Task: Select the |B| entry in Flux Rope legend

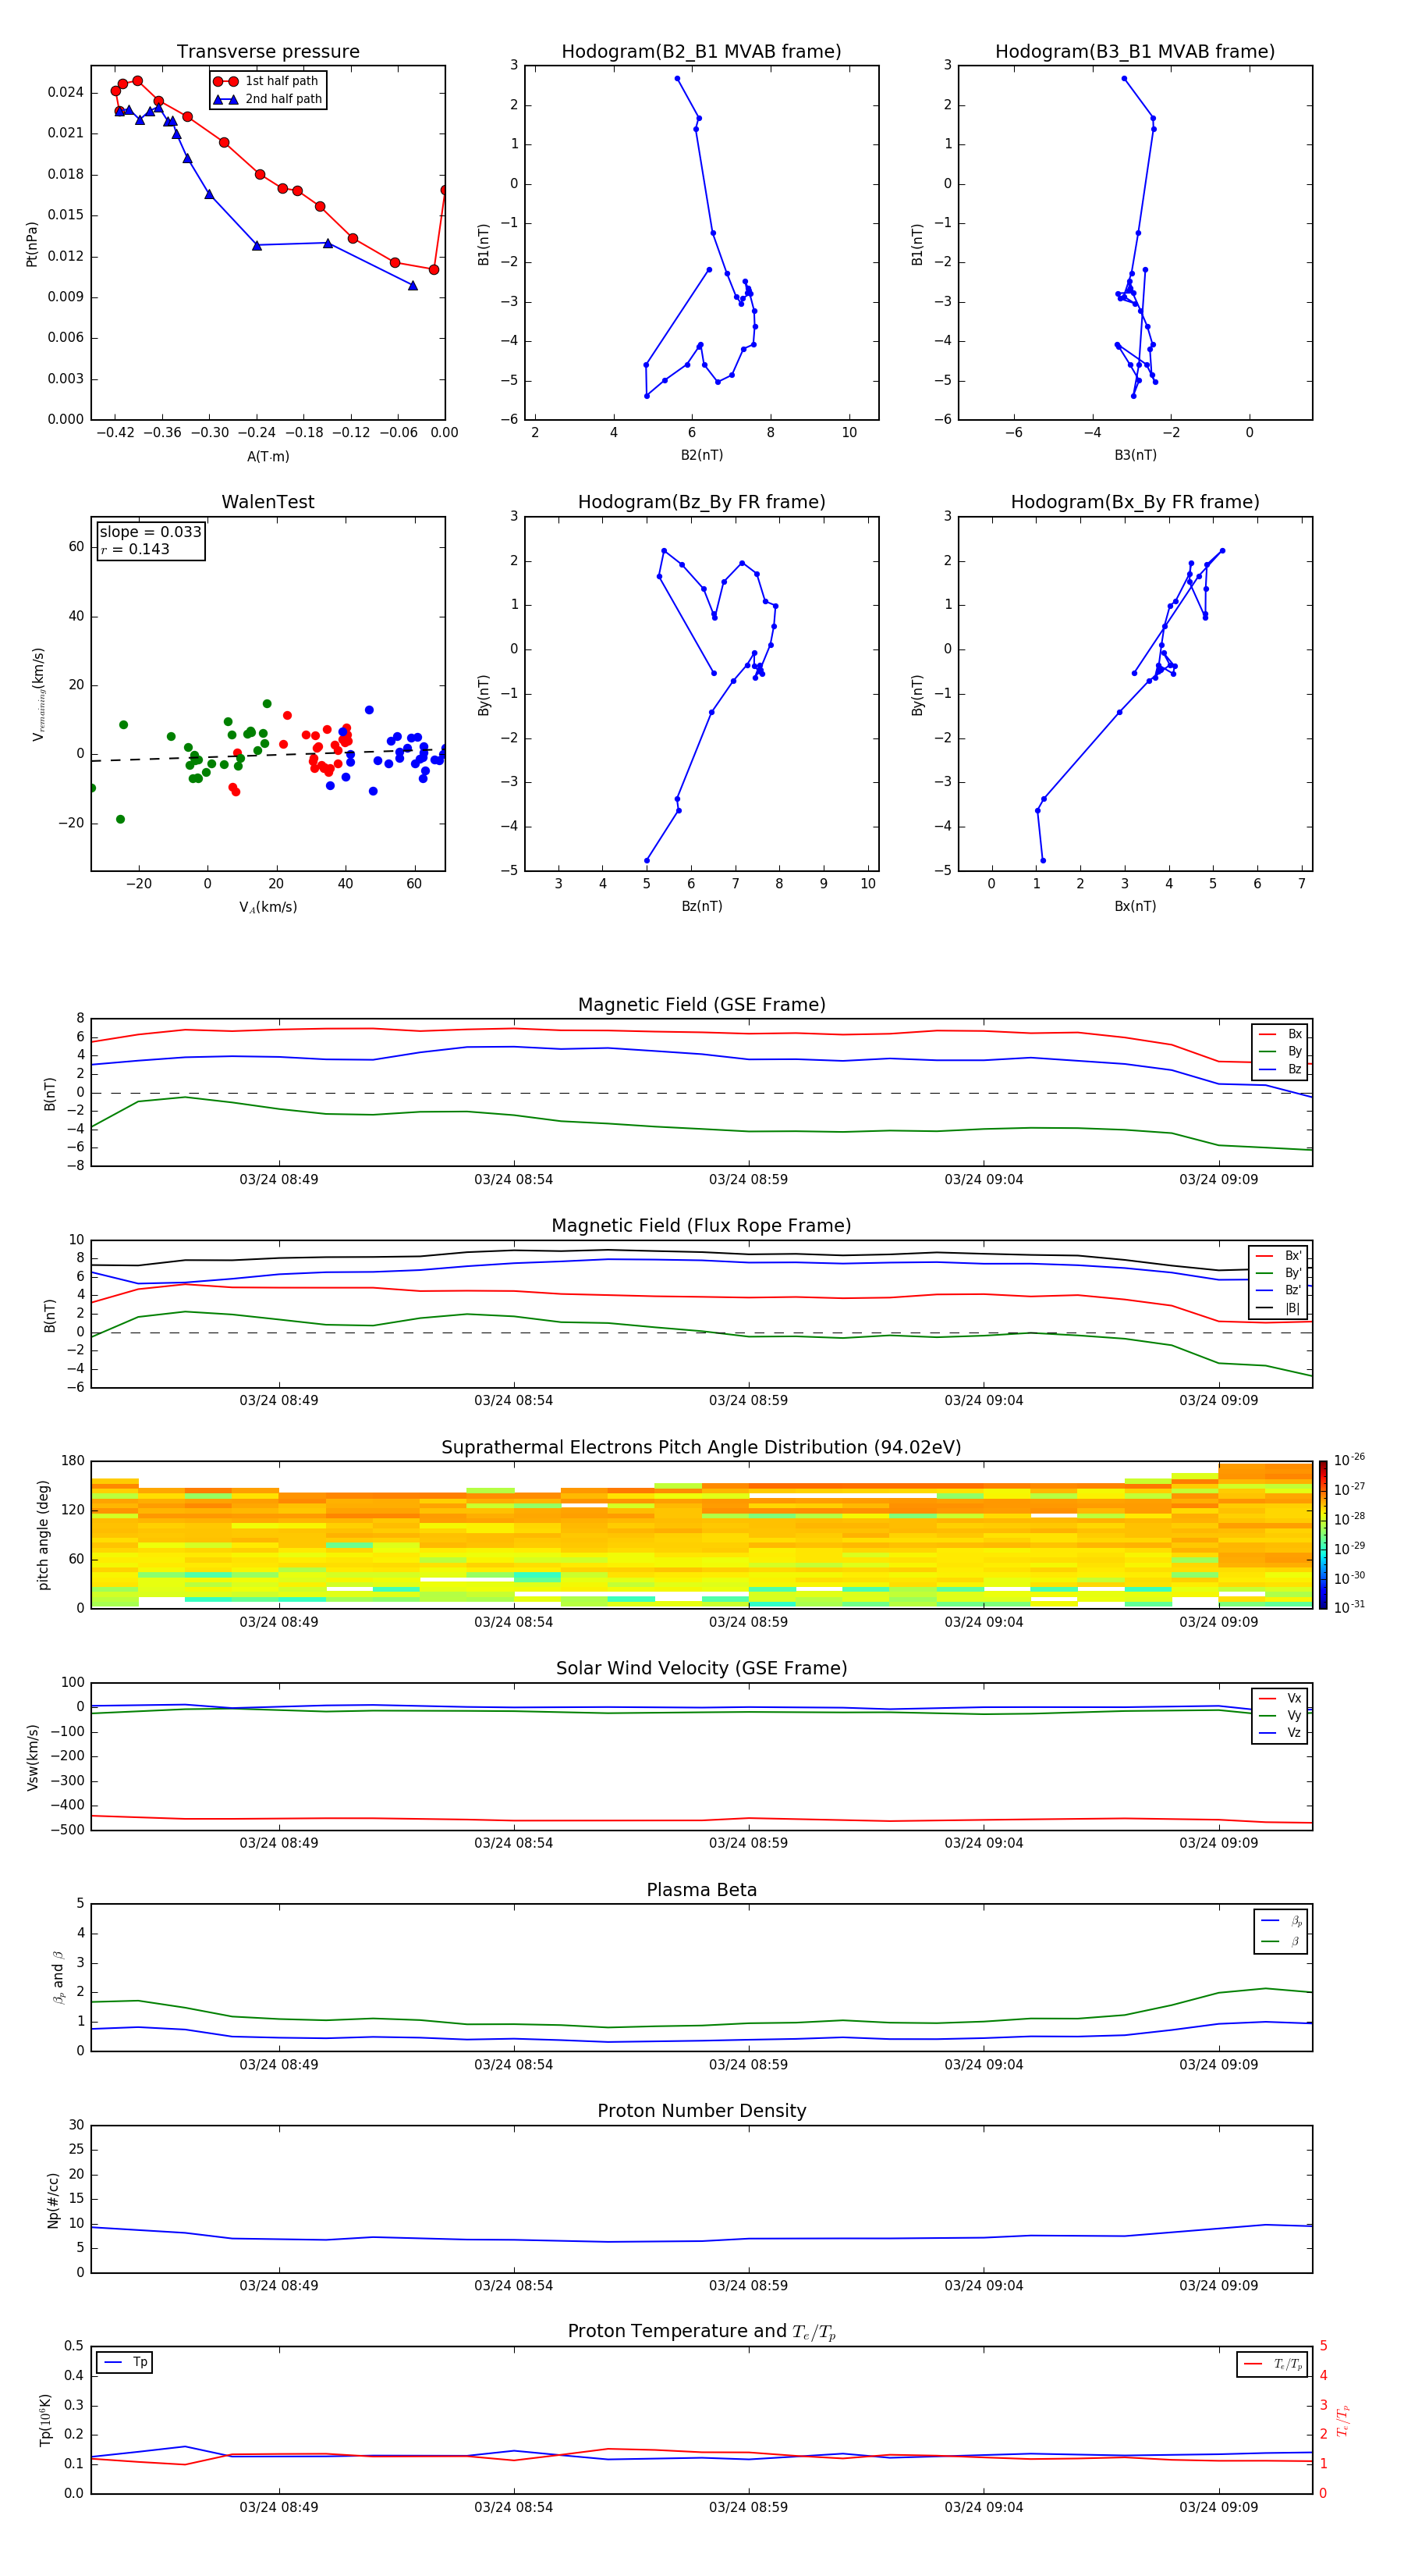Action: tap(1278, 1308)
